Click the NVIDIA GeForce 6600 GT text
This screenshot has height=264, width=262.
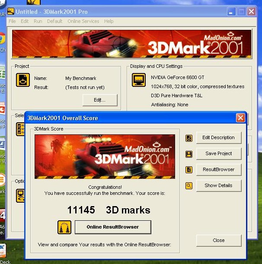(x=177, y=77)
